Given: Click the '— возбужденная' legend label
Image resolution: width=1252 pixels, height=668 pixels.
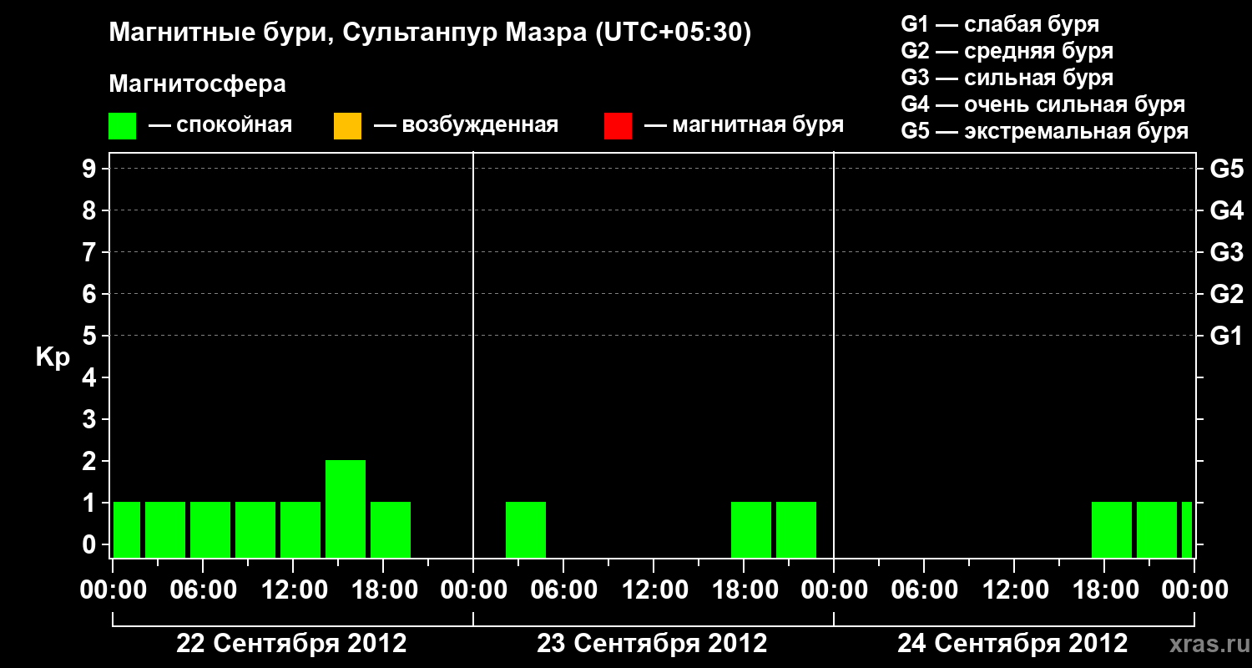Looking at the screenshot, I should point(466,126).
